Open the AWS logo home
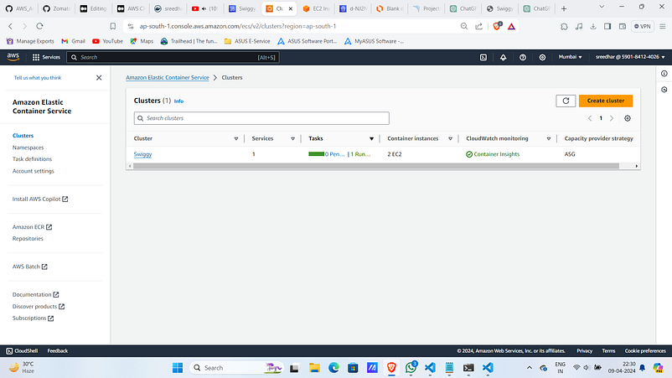This screenshot has width=672, height=378. (x=13, y=57)
